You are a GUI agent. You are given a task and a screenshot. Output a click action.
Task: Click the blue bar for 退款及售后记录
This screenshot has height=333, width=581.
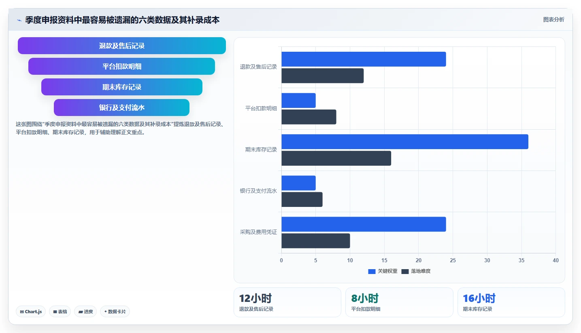click(x=364, y=59)
